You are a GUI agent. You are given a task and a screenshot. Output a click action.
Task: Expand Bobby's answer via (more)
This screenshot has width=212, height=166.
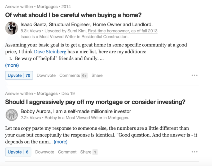(x=61, y=142)
